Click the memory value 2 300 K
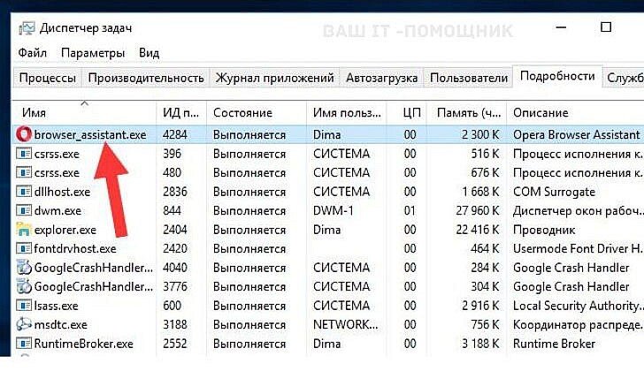This screenshot has width=644, height=371. click(480, 134)
